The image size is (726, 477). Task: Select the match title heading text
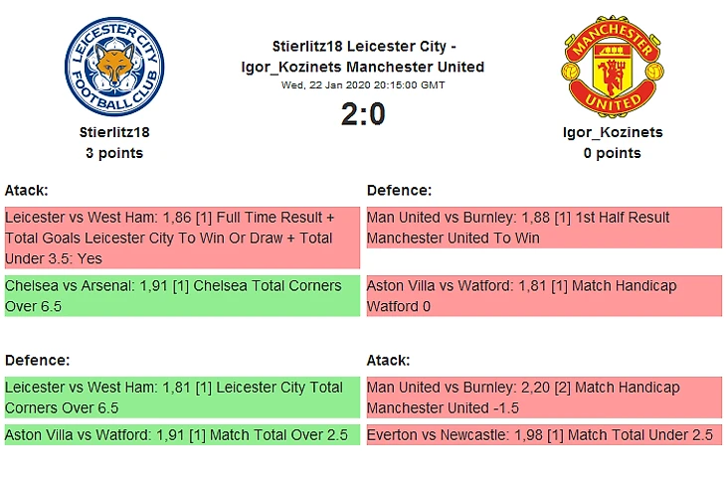[363, 57]
